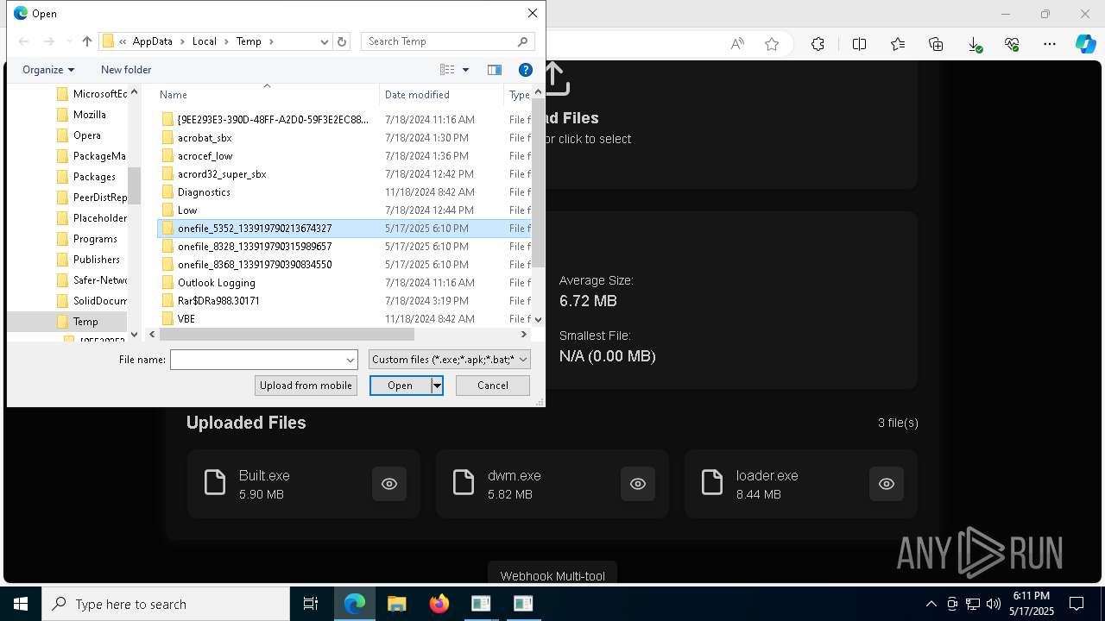Preview loader.exe with eye button
The width and height of the screenshot is (1105, 621).
(x=887, y=484)
